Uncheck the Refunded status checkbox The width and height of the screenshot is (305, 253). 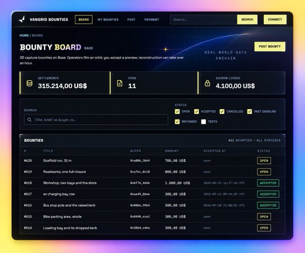tap(177, 122)
